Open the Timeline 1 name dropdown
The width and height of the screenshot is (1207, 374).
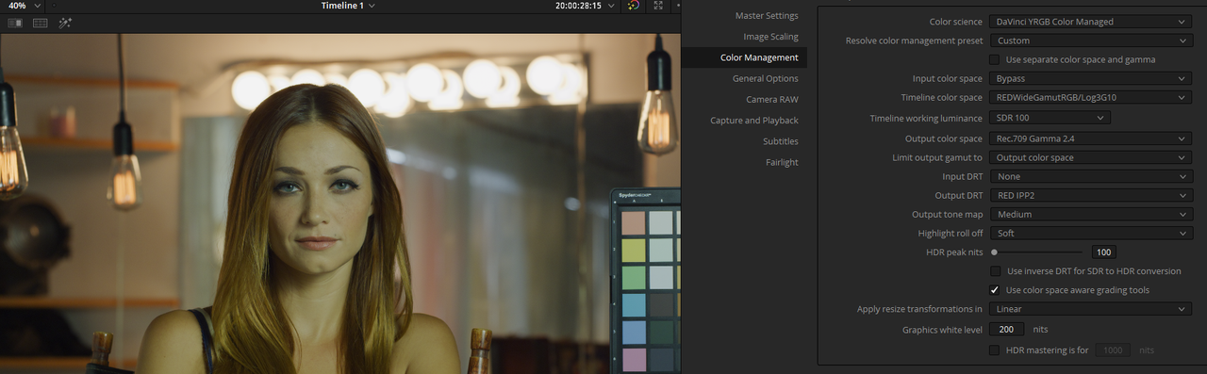coord(348,6)
